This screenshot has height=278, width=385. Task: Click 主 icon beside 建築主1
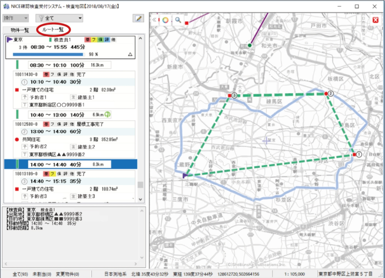click(x=73, y=97)
